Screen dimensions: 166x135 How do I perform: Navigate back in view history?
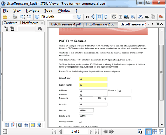(105, 132)
